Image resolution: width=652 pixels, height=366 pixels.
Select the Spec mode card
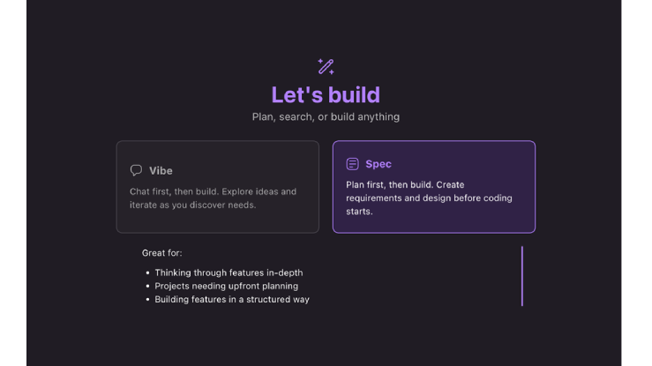coord(433,186)
